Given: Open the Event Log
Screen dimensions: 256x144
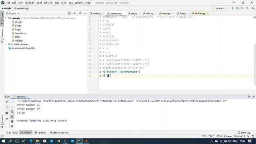Looking at the screenshot, I should tap(244, 132).
